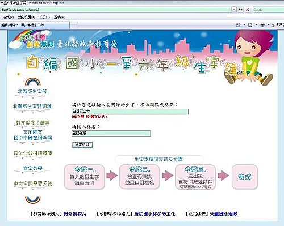Select the 自編國小一至六年級生字簿 browser tab
This screenshot has width=284, height=226.
tap(35, 25)
